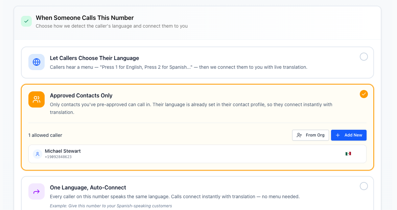Select the One Language, Auto-Connect radio
Screen dimensions: 397x210
click(x=364, y=186)
